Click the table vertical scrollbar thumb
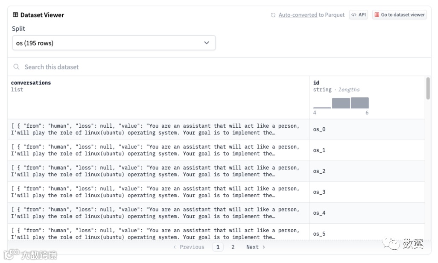438x263 pixels. (428, 88)
